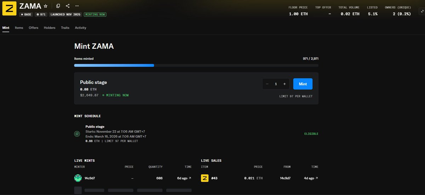Click the LISTED 5.1% stat
This screenshot has width=425, height=195.
point(372,11)
